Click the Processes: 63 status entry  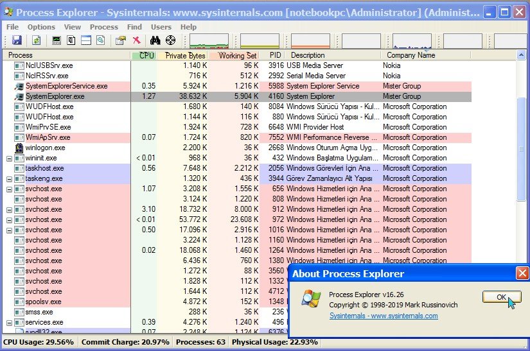coord(200,342)
